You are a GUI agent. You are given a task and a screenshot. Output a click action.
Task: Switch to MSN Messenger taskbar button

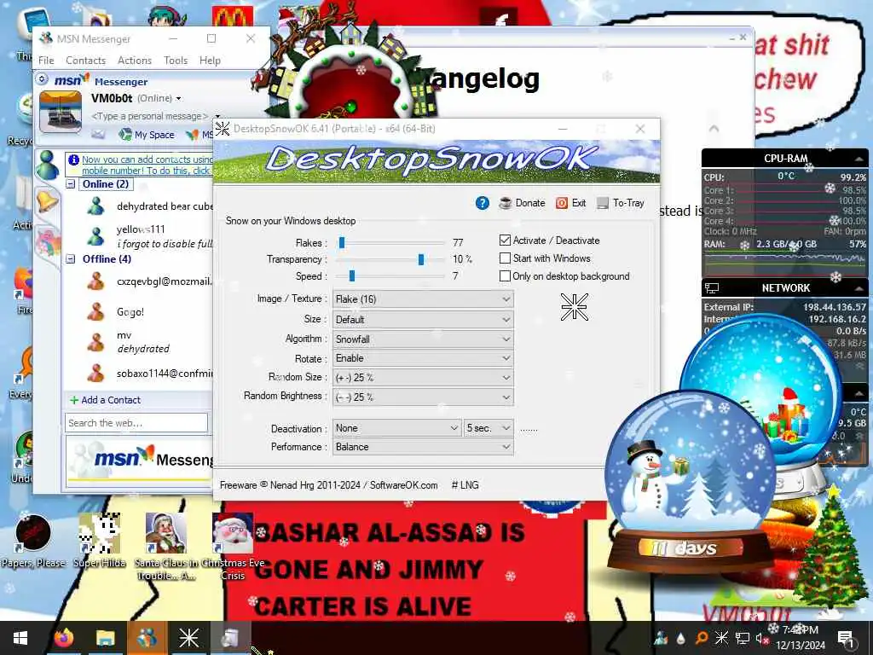tap(147, 638)
